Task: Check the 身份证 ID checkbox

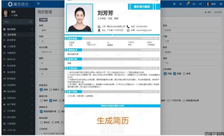Action: [x=41, y=122]
